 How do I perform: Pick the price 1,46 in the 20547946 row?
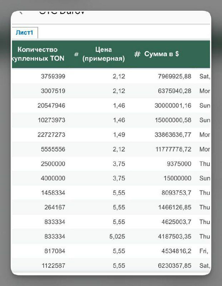(119, 105)
